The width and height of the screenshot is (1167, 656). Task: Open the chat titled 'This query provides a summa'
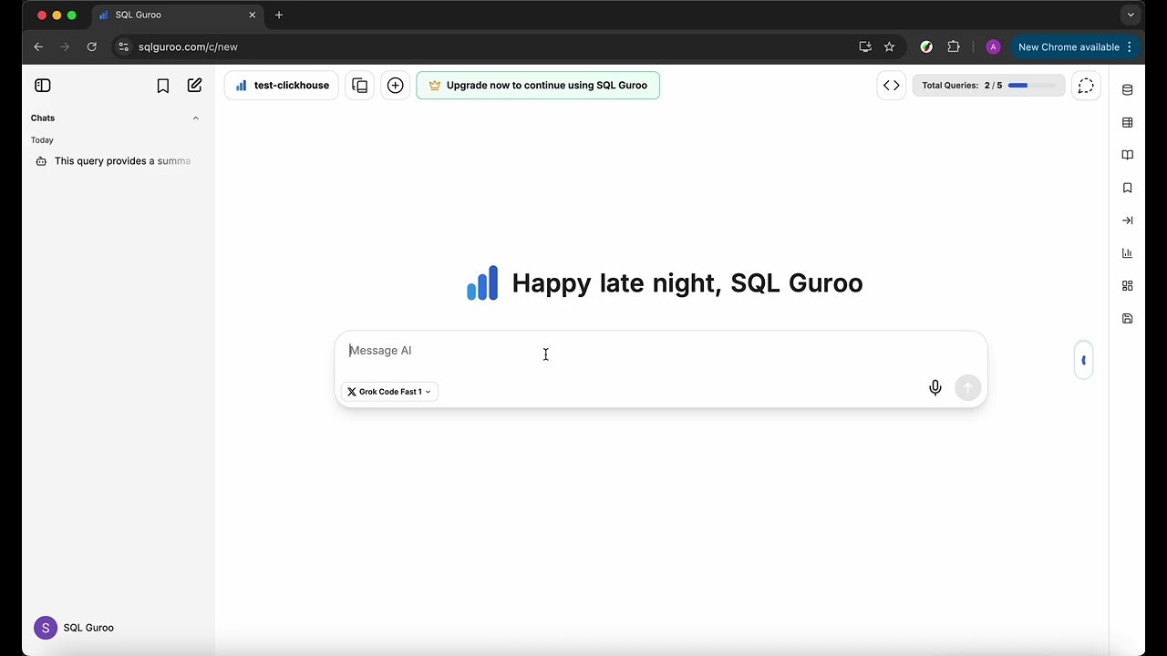point(122,160)
